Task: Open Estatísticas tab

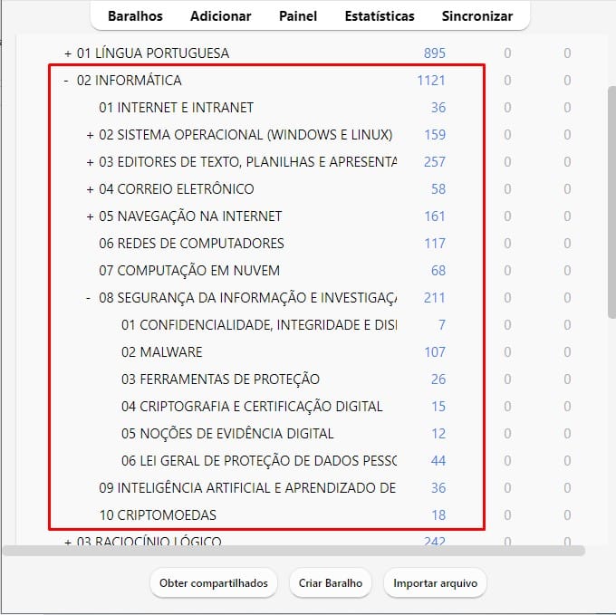Action: (x=380, y=16)
